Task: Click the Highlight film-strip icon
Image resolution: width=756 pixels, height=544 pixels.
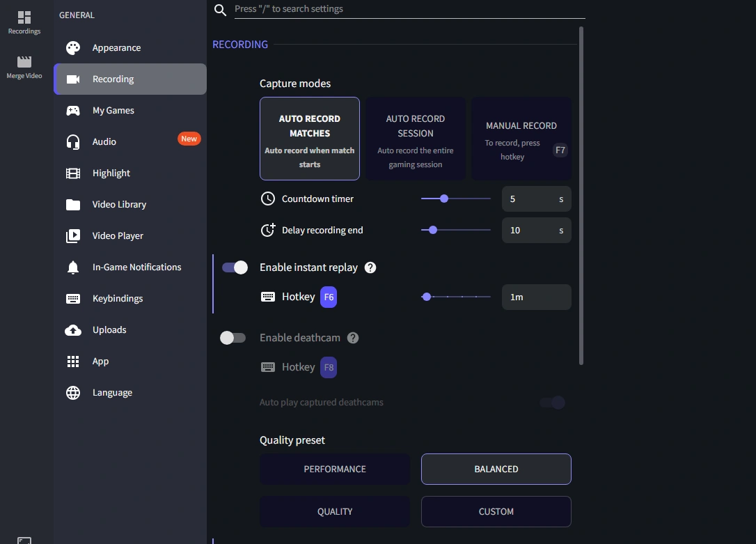Action: 73,173
